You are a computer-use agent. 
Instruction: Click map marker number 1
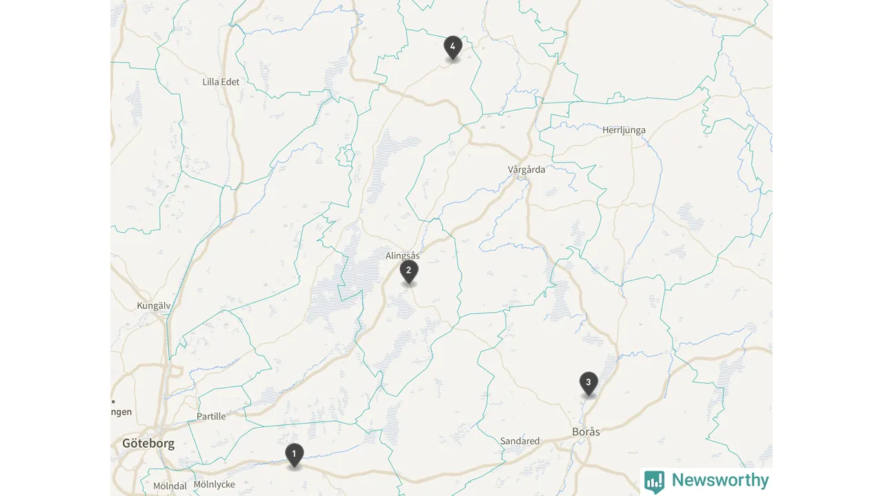pos(294,455)
